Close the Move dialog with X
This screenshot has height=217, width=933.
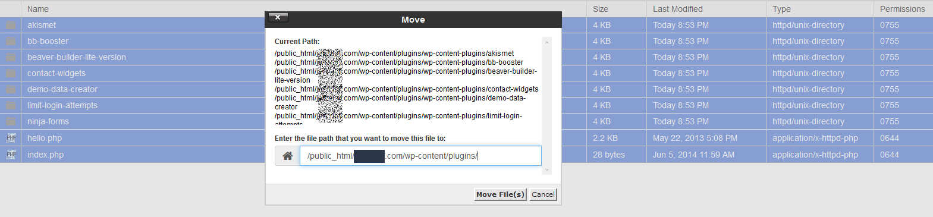[278, 17]
